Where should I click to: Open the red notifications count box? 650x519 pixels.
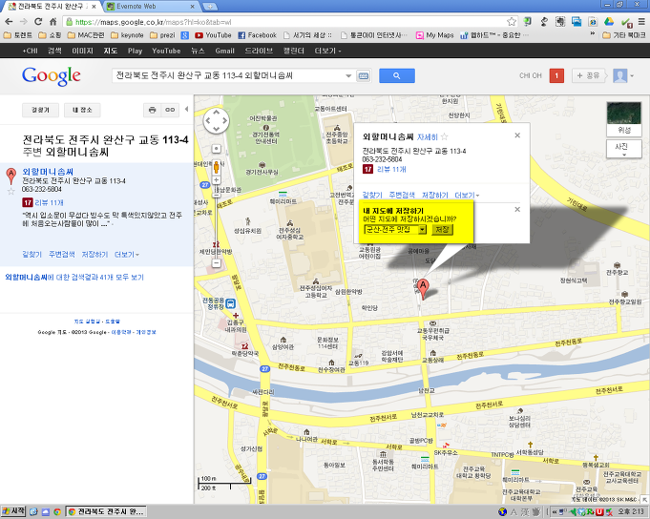click(x=556, y=75)
